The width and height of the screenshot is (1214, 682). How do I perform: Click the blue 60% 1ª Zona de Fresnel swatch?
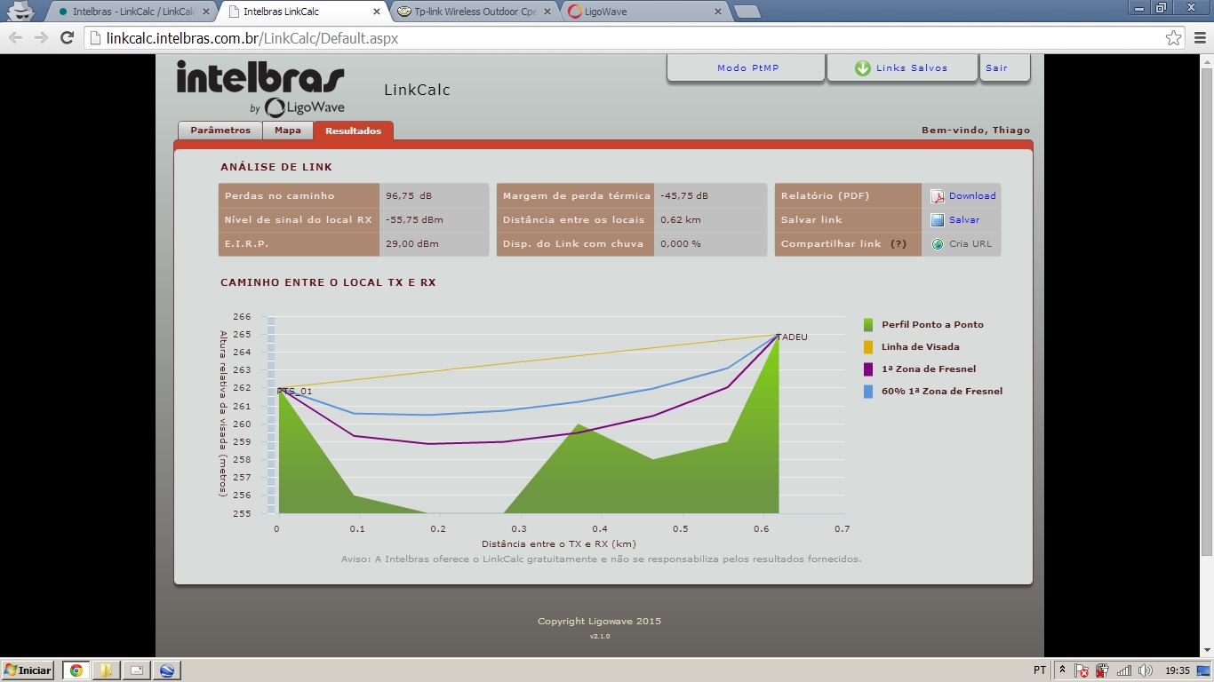[x=868, y=392]
